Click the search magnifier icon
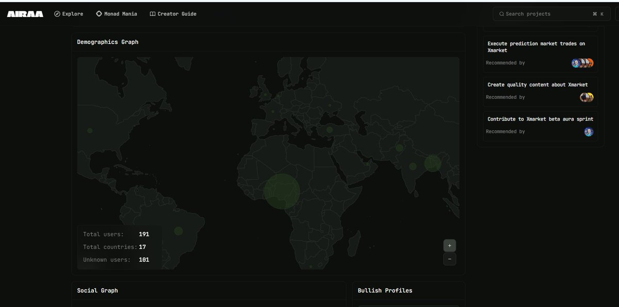Viewport: 619px width, 307px height. [501, 14]
